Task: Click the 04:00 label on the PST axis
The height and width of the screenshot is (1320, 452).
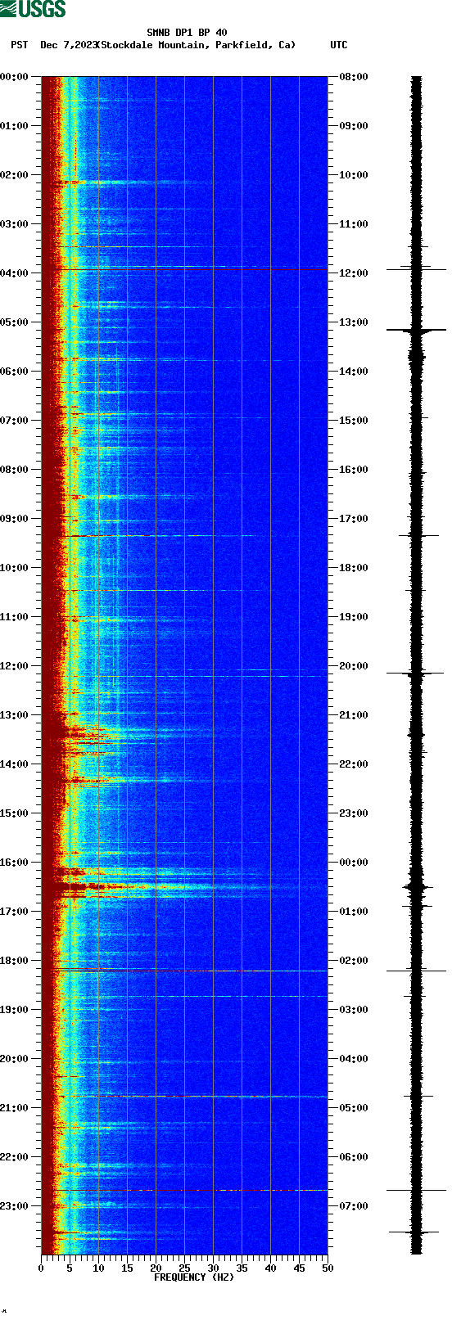Action: pyautogui.click(x=15, y=273)
